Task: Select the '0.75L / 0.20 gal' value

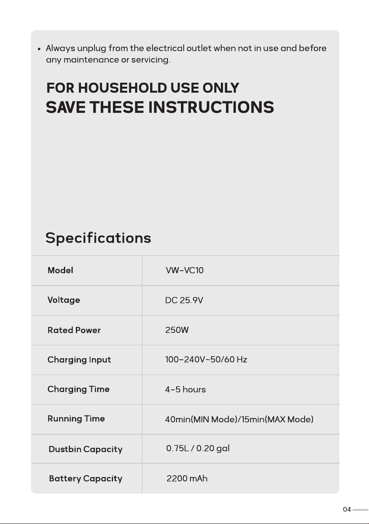Action: (x=198, y=448)
